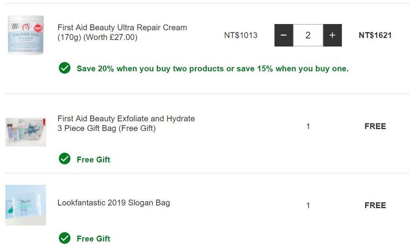Screen dimensions: 410x250
Task: Decrease Ultra Repair Cream quantity with minus button
Action: coord(284,35)
